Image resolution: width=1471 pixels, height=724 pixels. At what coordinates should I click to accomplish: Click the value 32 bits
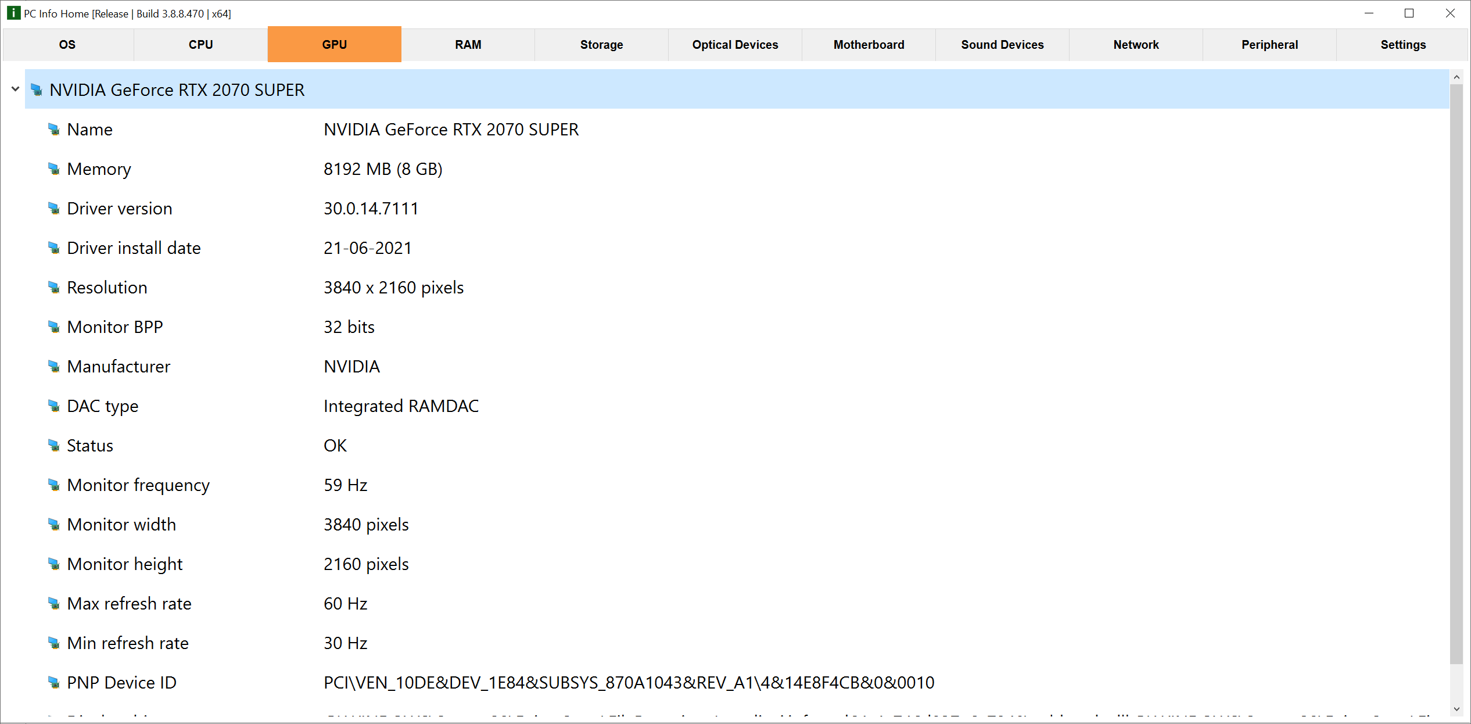coord(349,327)
